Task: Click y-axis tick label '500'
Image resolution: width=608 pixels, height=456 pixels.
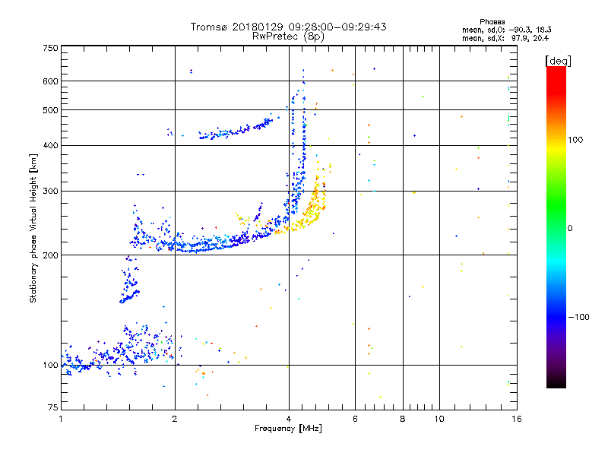Action: pos(50,109)
